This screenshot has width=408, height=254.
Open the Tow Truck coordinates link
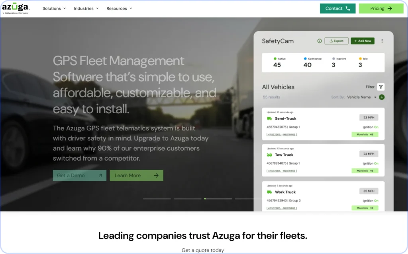282,171
